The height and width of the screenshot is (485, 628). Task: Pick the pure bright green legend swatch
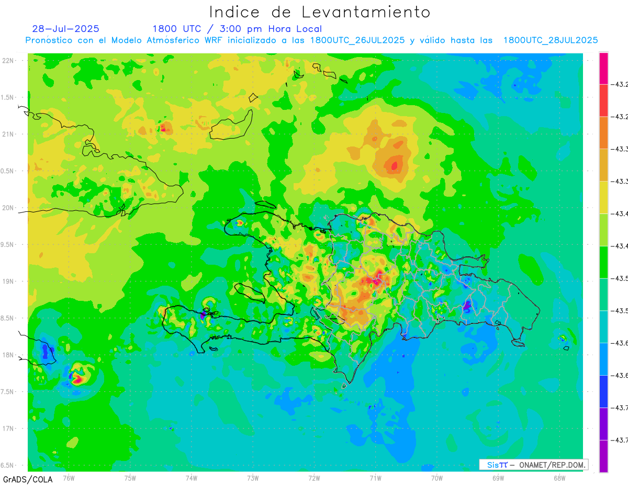click(603, 262)
